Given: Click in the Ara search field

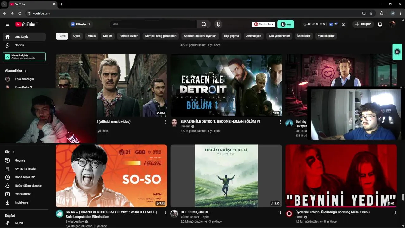Looking at the screenshot, I should [x=153, y=24].
